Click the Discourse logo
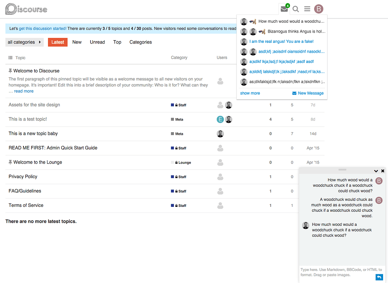388x283 pixels. click(x=27, y=9)
